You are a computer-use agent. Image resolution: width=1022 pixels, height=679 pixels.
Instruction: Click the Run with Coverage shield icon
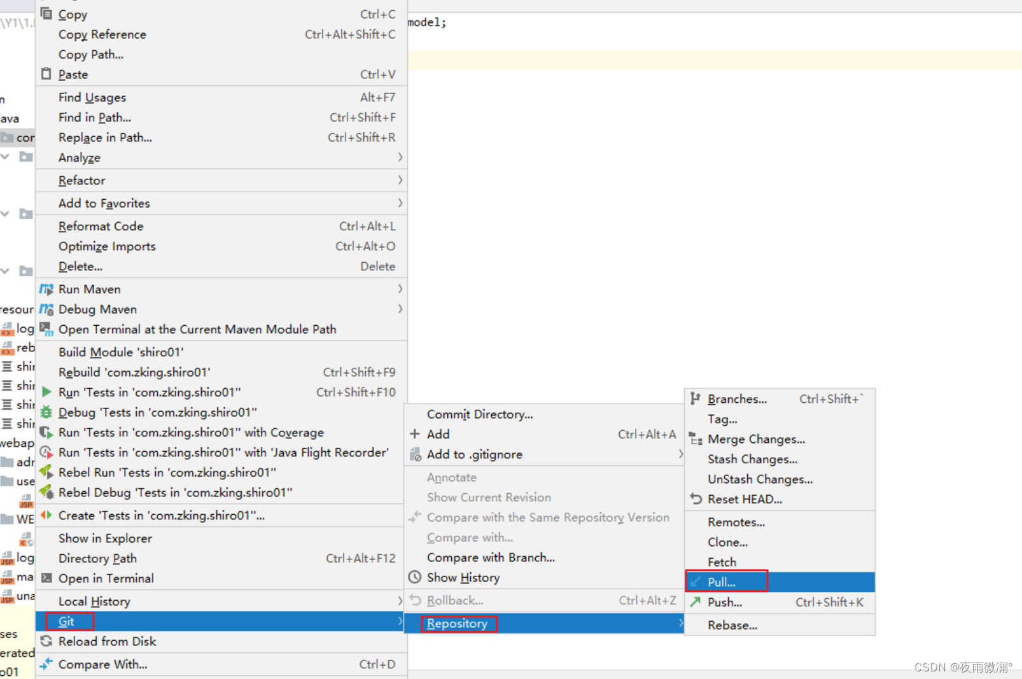coord(46,433)
